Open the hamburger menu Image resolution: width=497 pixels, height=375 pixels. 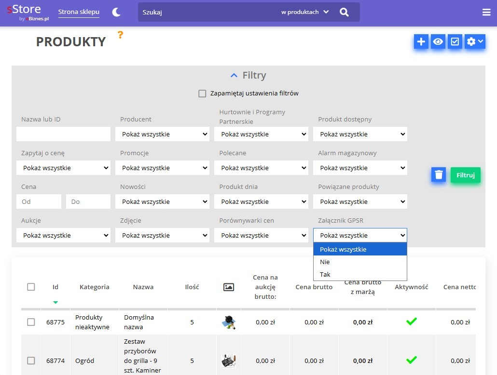pyautogui.click(x=486, y=13)
